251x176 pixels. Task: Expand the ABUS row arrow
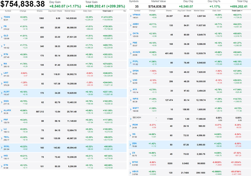click(130, 173)
